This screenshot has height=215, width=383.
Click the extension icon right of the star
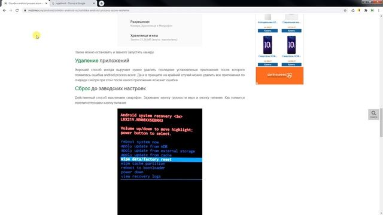click(x=352, y=11)
